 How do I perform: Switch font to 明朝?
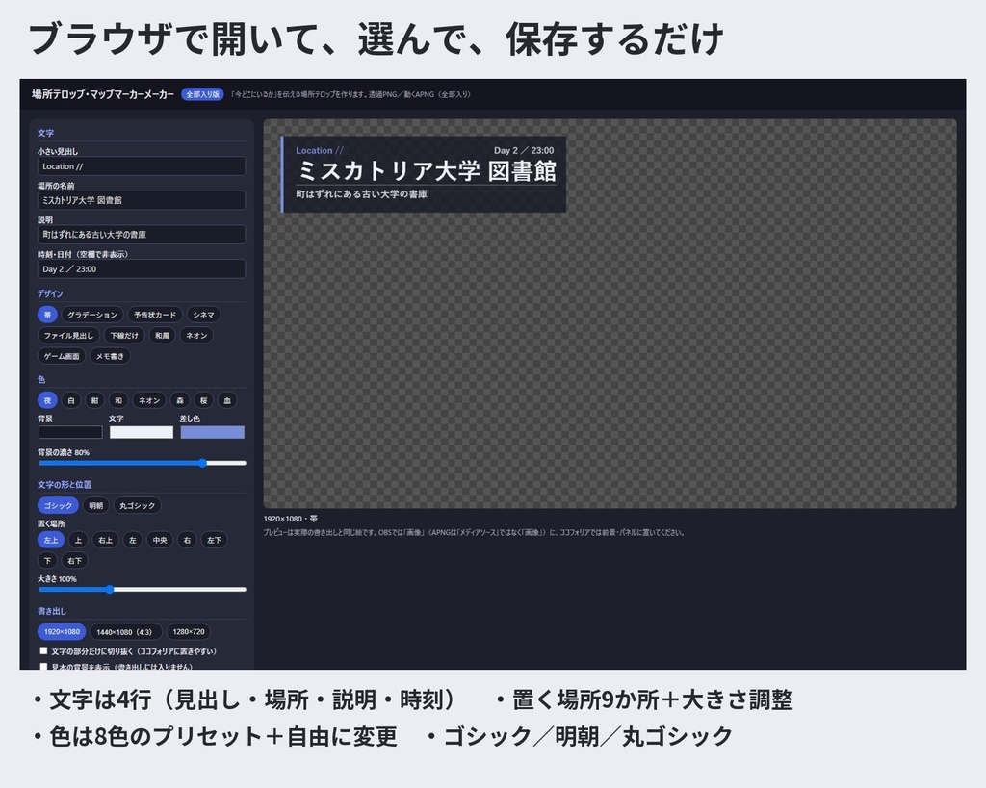[x=95, y=506]
